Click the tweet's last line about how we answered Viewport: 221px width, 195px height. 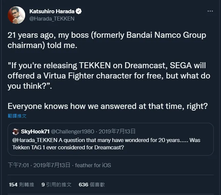107,106
